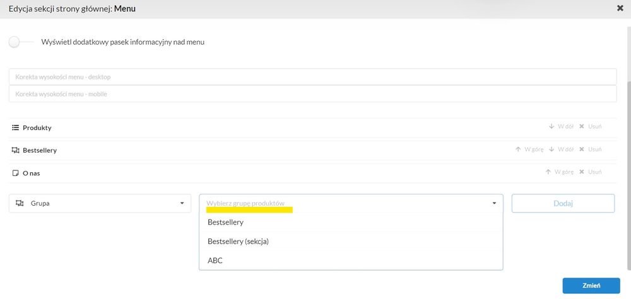Close the Menu section editing dialog
Image resolution: width=631 pixels, height=299 pixels.
pos(620,8)
